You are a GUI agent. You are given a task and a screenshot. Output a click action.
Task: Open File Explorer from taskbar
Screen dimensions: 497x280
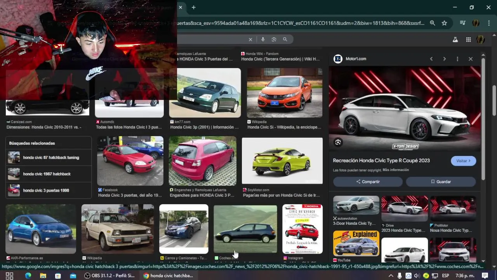43,276
